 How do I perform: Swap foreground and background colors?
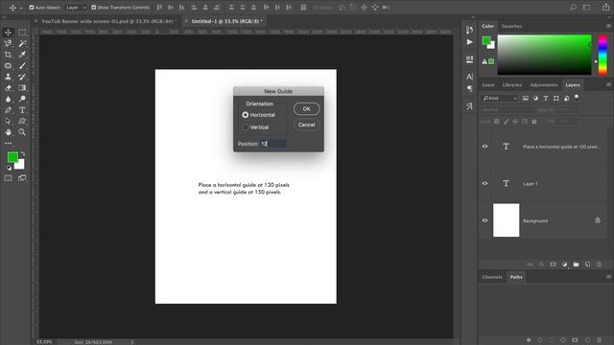click(x=23, y=153)
